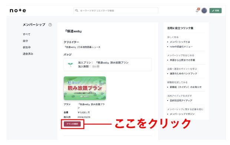Open the メンバーシップとは link

coord(180,42)
